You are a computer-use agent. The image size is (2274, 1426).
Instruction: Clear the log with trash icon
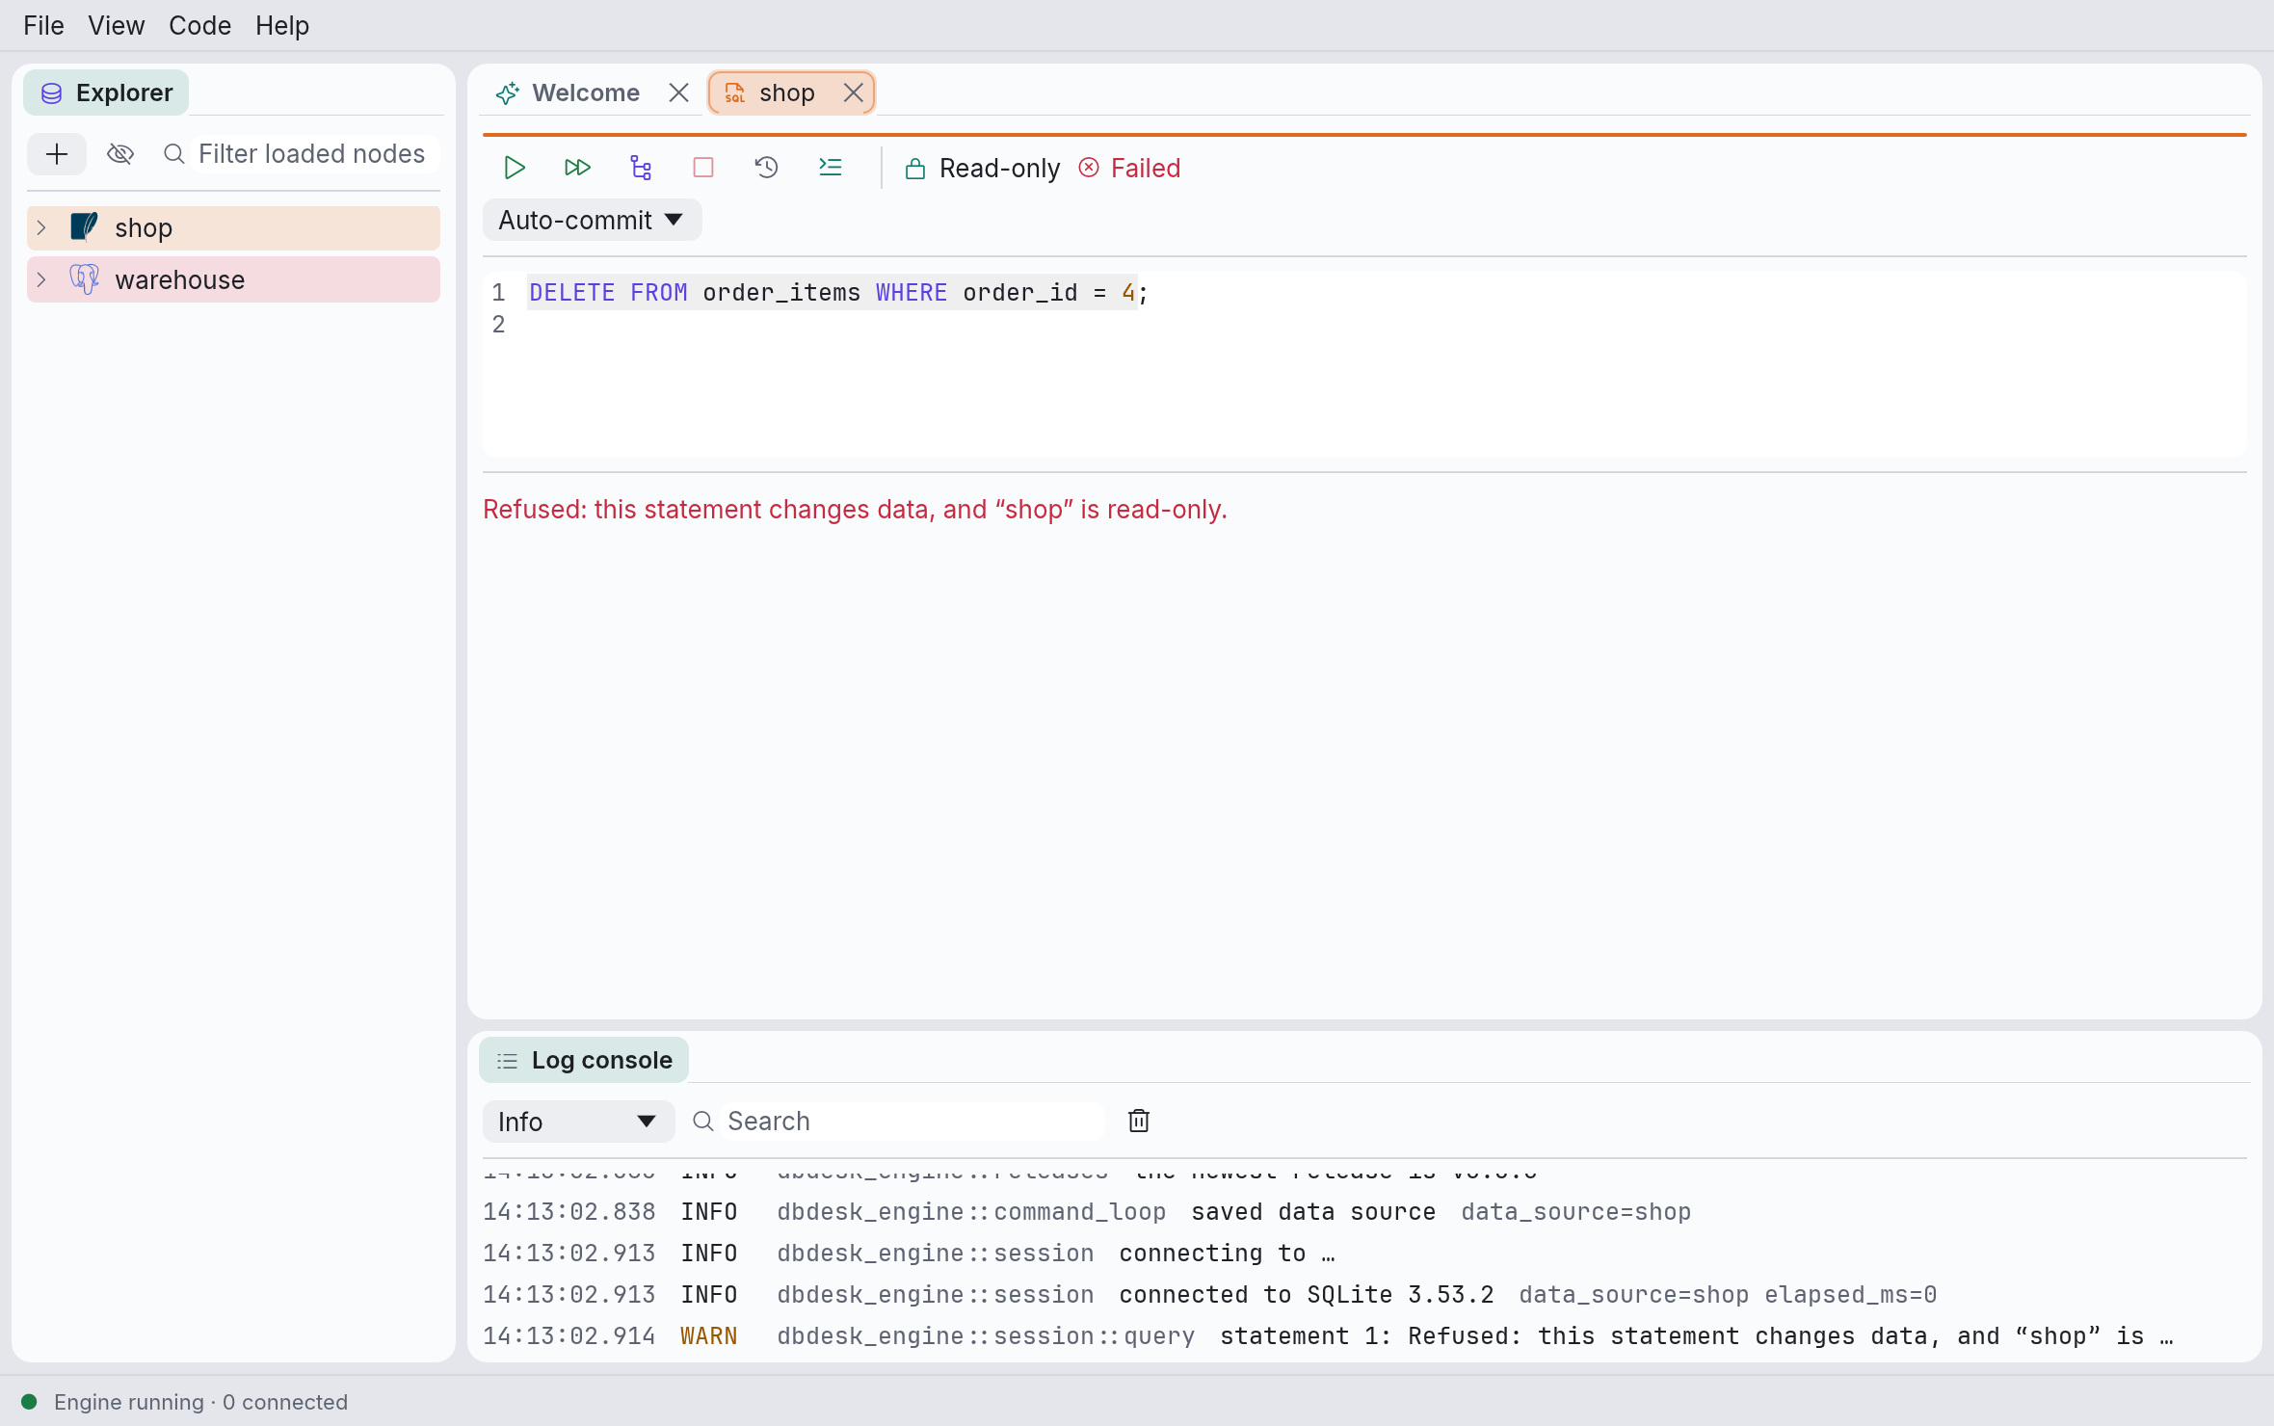(x=1139, y=1121)
